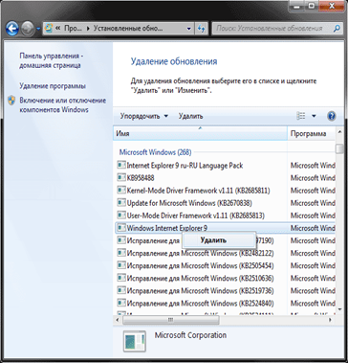This screenshot has height=363, width=348.
Task: Click icon of Update for Microsoft Windows KB2670838
Action: (121, 202)
